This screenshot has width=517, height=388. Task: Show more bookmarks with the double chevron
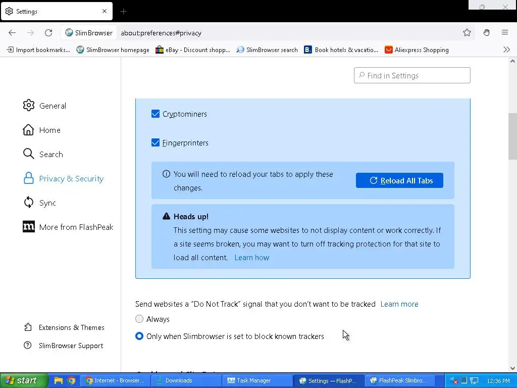[507, 50]
